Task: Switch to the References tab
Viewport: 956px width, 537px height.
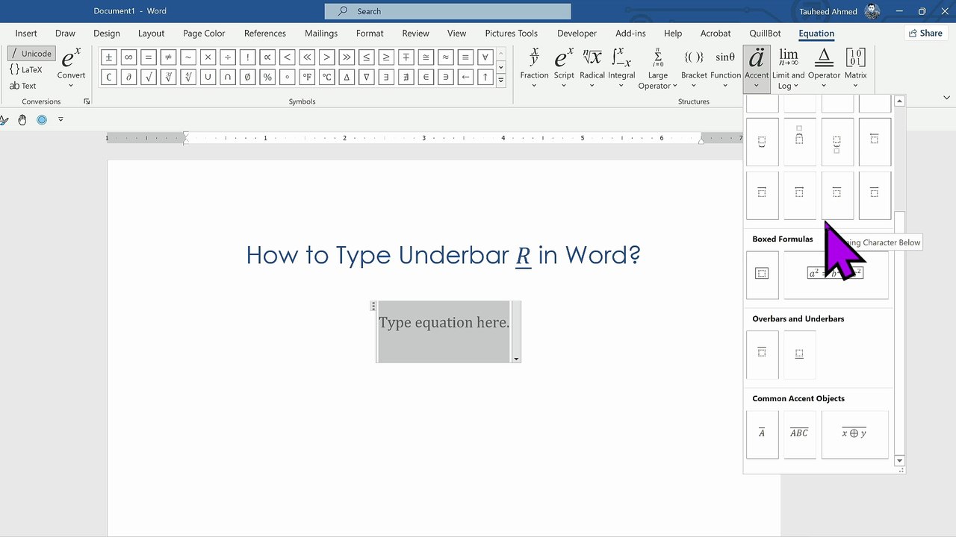Action: pos(265,34)
